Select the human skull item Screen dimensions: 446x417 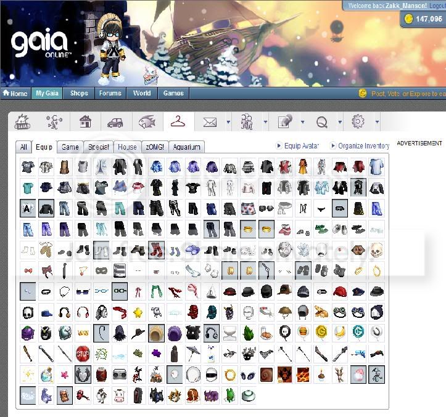[376, 250]
